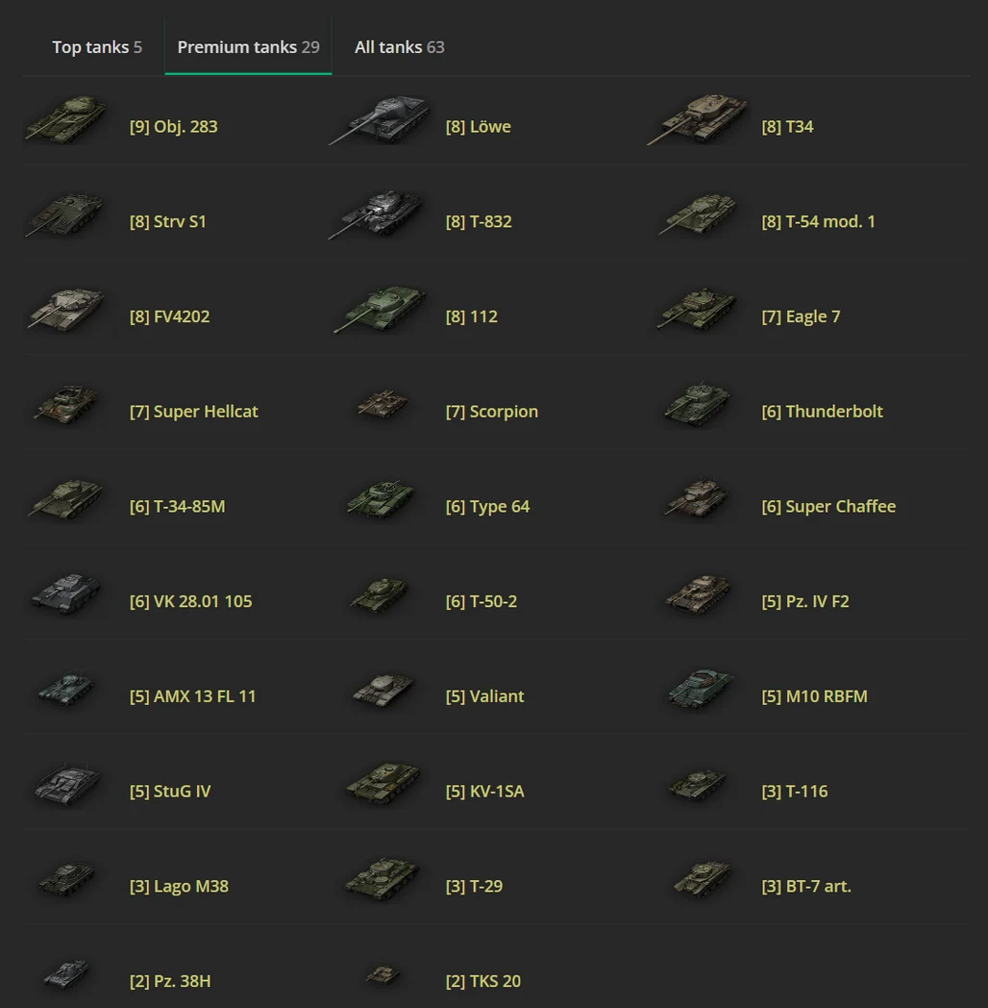Click the T-832 tank icon
Viewport: 988px width, 1008px height.
point(377,214)
